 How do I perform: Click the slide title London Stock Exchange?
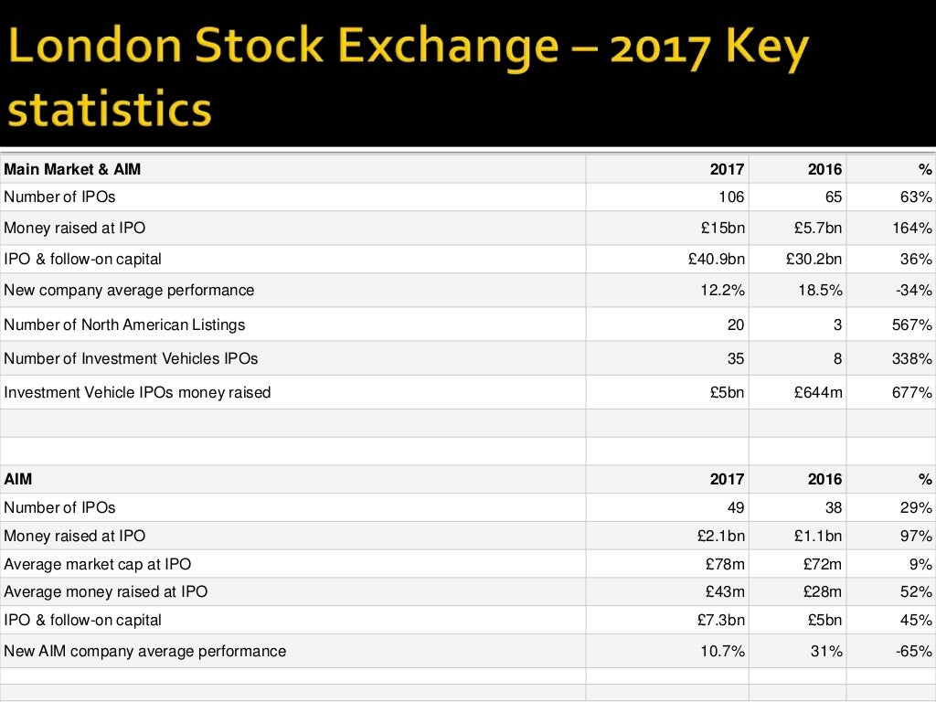click(407, 77)
